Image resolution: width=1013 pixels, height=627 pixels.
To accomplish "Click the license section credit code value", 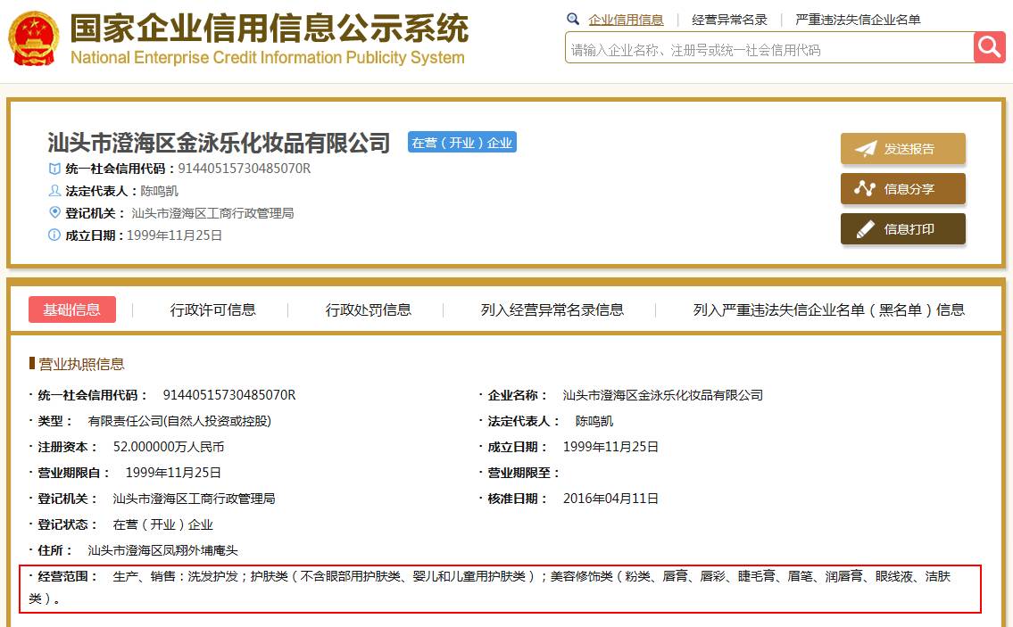I will click(x=229, y=395).
